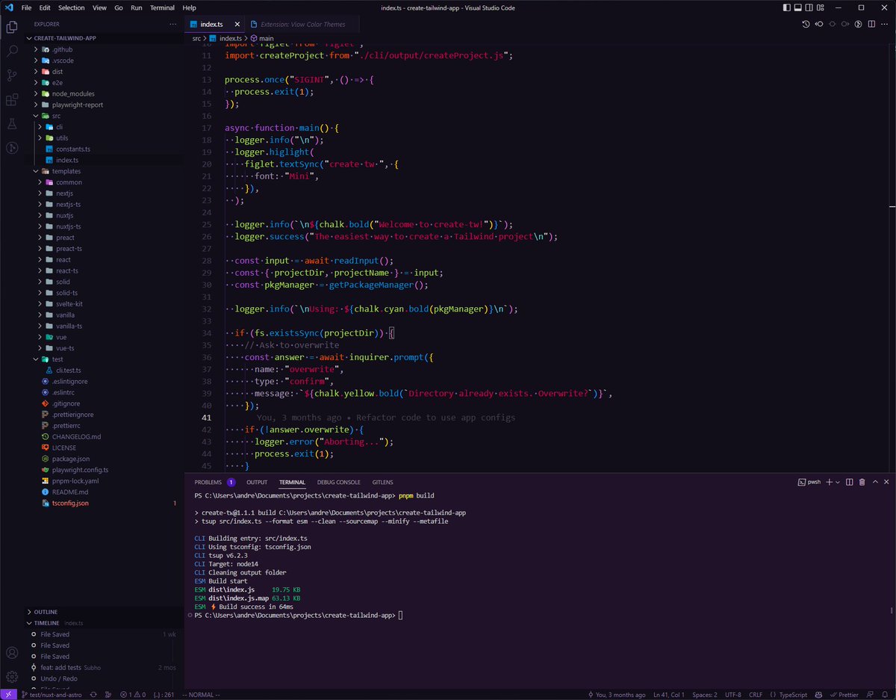This screenshot has height=700, width=896.
Task: Click the Split Editor icon in the editor toolbar
Action: [x=871, y=24]
